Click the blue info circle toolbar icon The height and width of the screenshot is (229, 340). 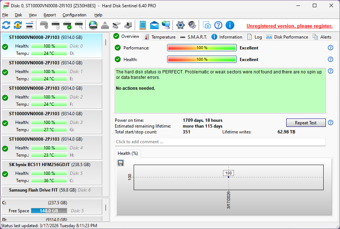point(230,25)
